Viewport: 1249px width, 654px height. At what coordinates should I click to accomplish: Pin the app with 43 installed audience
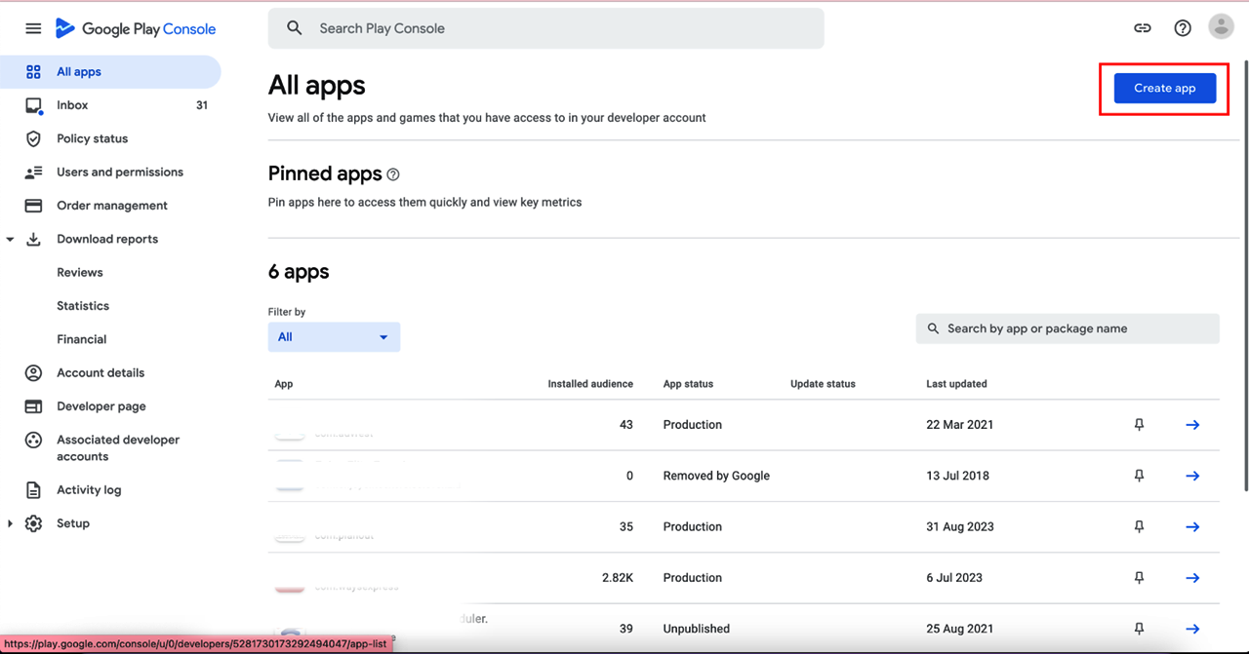point(1139,425)
